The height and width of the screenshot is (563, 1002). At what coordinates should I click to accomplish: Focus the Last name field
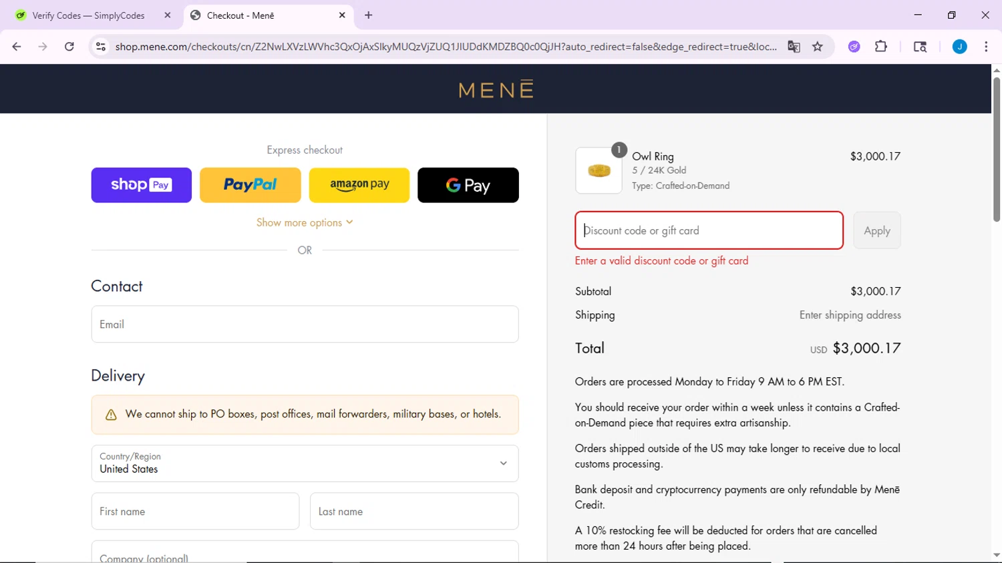(x=414, y=512)
